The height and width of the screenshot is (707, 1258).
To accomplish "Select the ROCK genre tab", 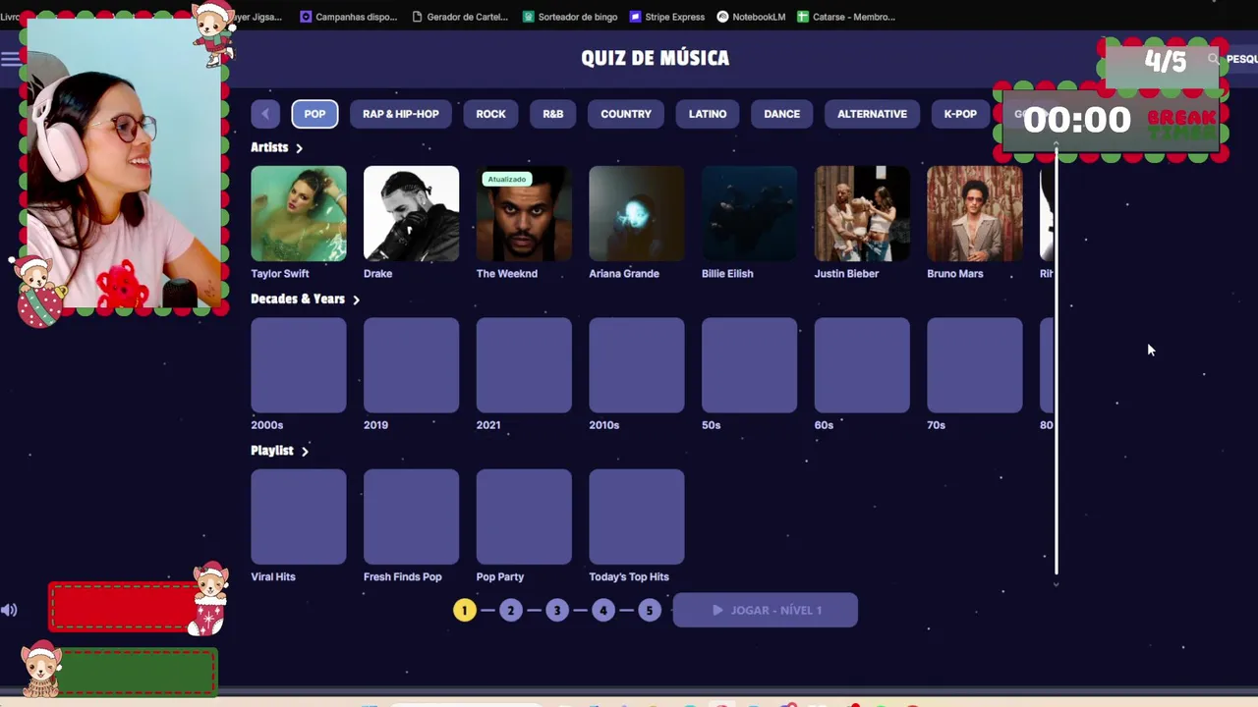I will pos(490,114).
